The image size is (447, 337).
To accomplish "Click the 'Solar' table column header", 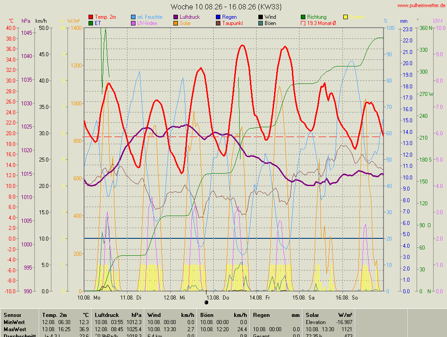I will pos(312,315).
